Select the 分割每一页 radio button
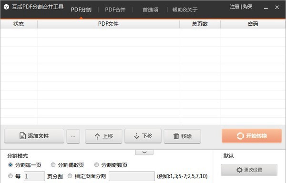The width and height of the screenshot is (286, 183). 10,165
